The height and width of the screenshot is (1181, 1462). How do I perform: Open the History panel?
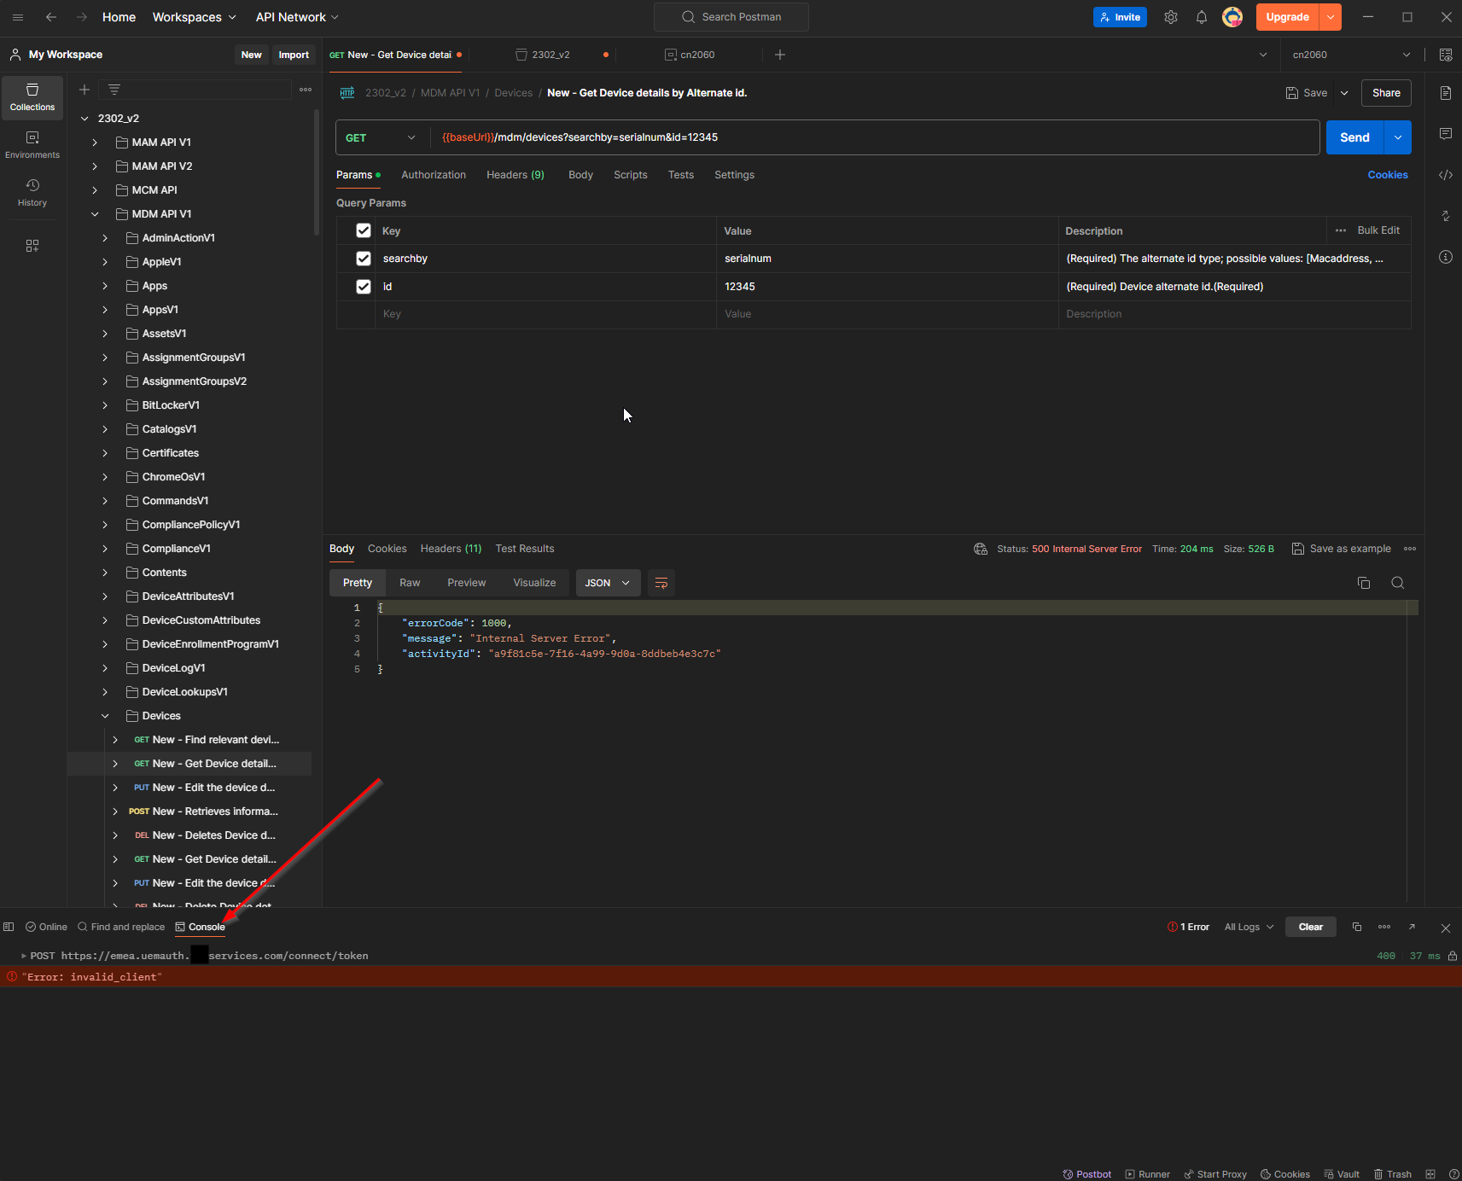[x=32, y=192]
